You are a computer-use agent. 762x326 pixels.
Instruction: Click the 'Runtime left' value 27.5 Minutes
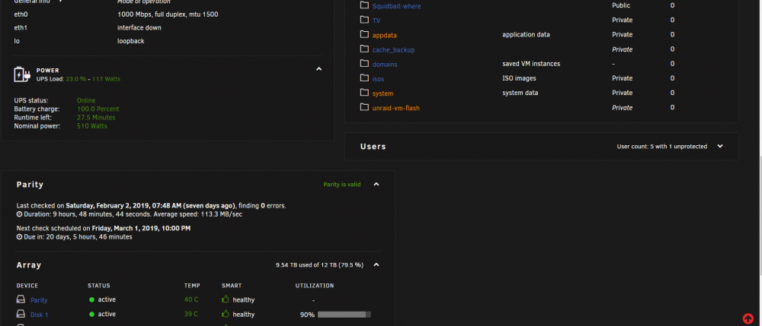click(x=96, y=118)
